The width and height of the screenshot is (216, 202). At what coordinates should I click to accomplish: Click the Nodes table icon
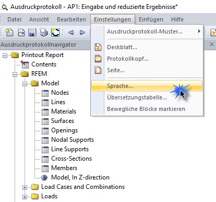point(45,93)
